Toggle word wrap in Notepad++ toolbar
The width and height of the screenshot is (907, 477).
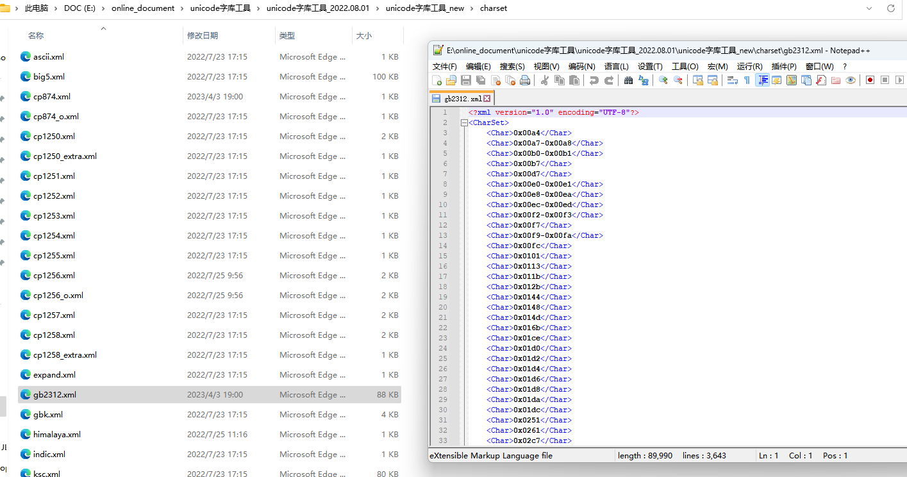[x=732, y=80]
